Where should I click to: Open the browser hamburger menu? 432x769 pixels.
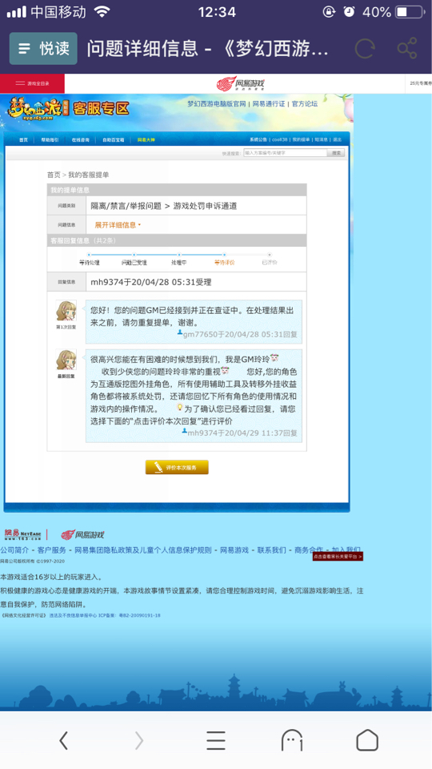point(215,740)
